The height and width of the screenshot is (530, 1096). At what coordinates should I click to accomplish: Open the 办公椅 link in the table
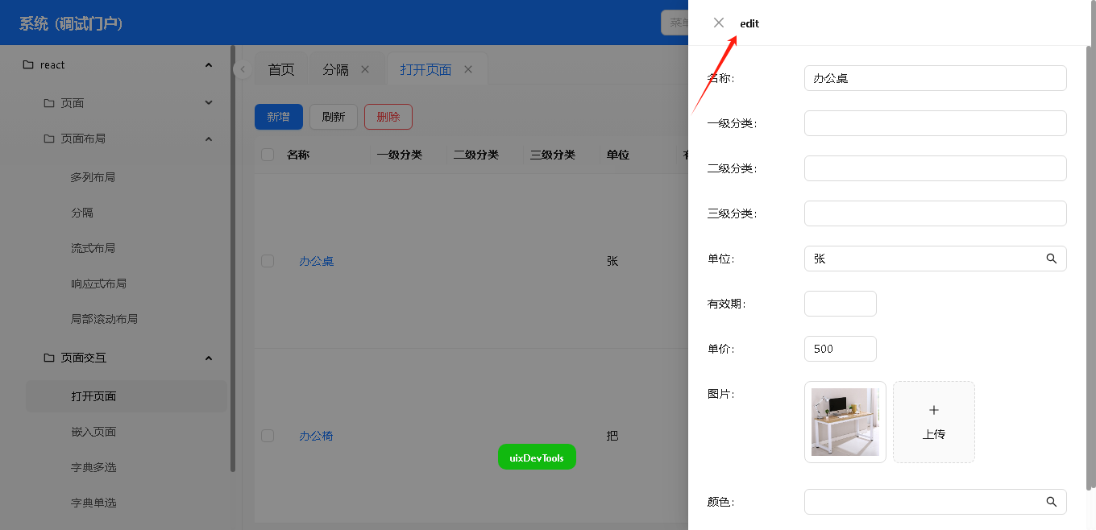point(317,436)
